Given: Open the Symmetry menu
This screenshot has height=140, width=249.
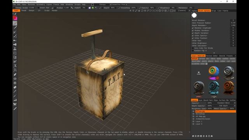Looking at the screenshot, I should (x=40, y=5).
